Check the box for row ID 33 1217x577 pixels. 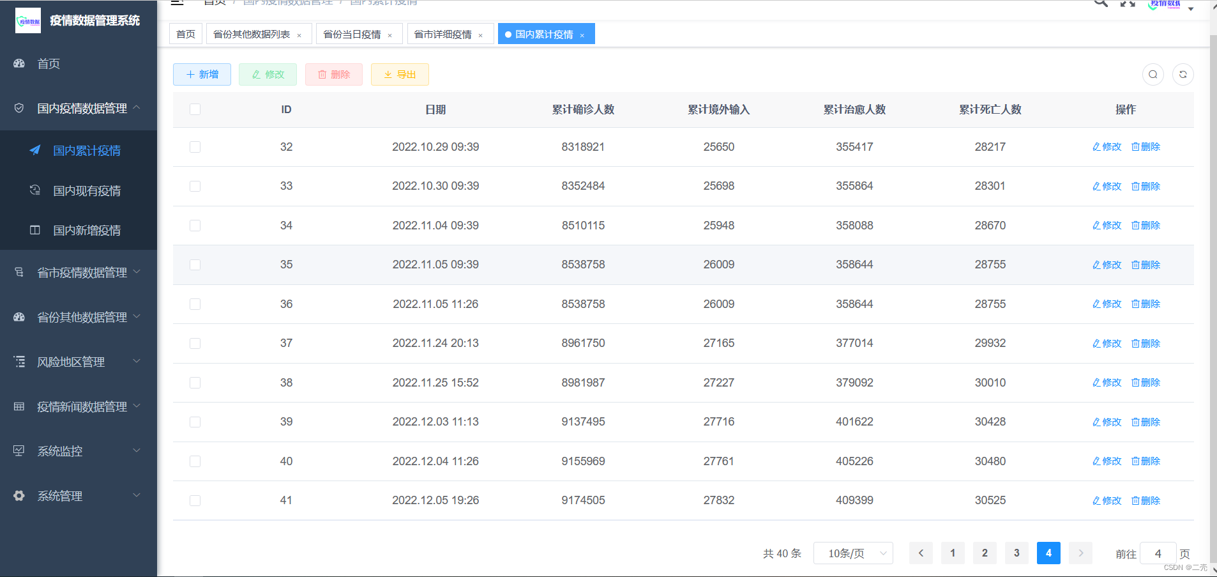coord(195,186)
